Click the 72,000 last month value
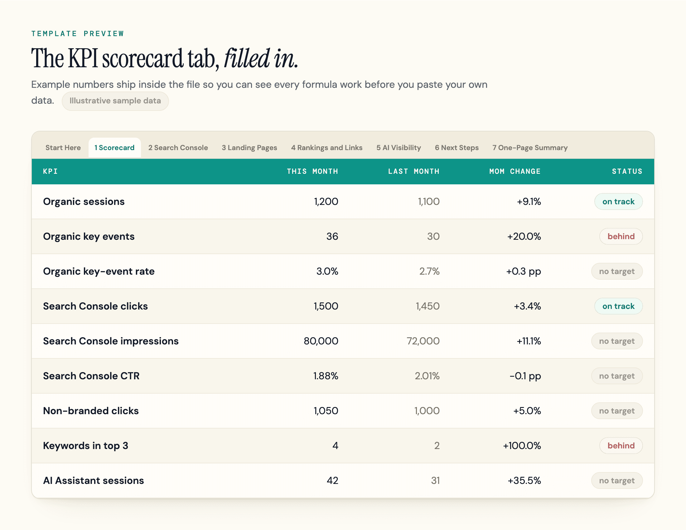Image resolution: width=686 pixels, height=530 pixels. coord(423,341)
